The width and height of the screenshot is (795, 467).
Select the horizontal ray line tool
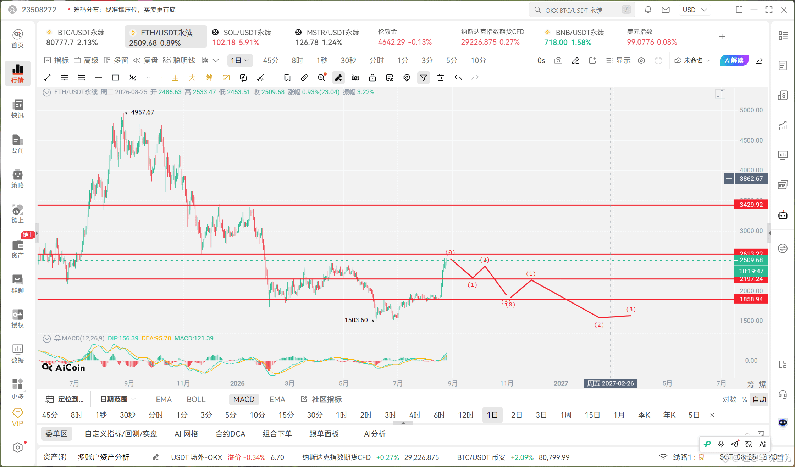99,78
